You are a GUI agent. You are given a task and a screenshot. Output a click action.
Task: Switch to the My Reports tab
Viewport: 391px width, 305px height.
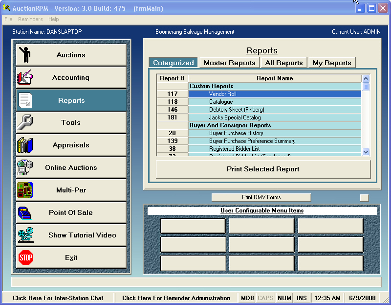(332, 63)
